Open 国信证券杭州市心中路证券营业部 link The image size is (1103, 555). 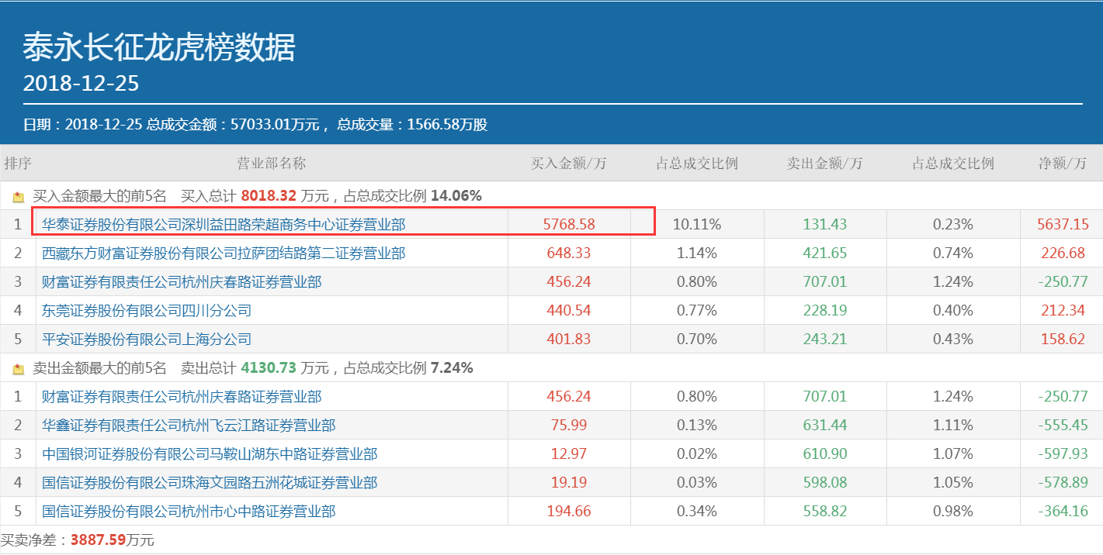pyautogui.click(x=189, y=512)
